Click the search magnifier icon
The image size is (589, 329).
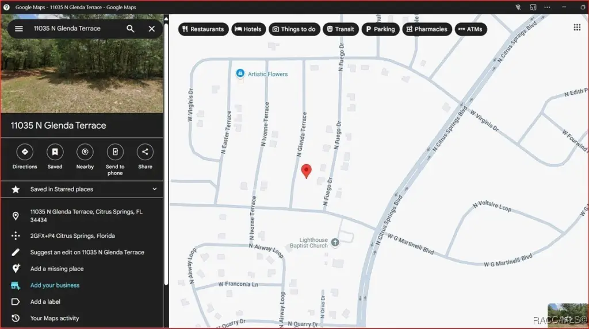click(x=131, y=29)
